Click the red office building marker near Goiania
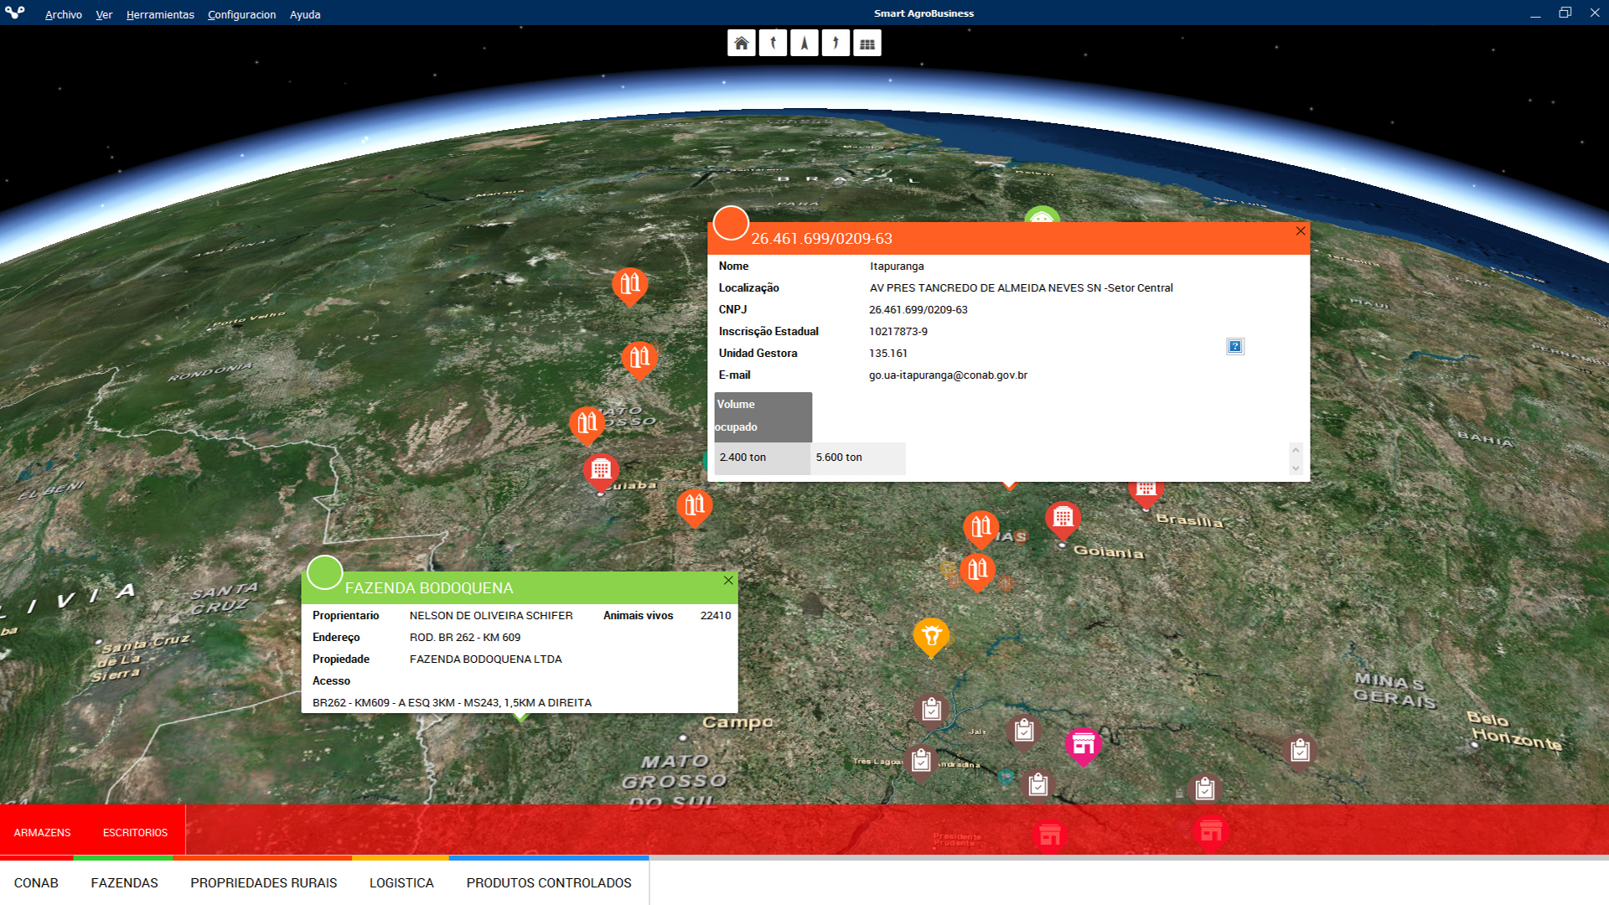Viewport: 1609px width, 905px height. [x=1063, y=517]
